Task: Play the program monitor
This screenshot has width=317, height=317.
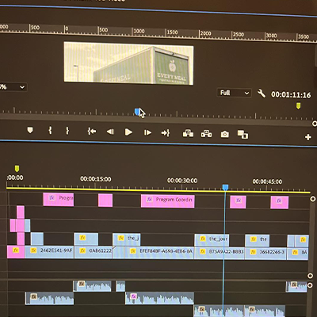Action: [128, 132]
